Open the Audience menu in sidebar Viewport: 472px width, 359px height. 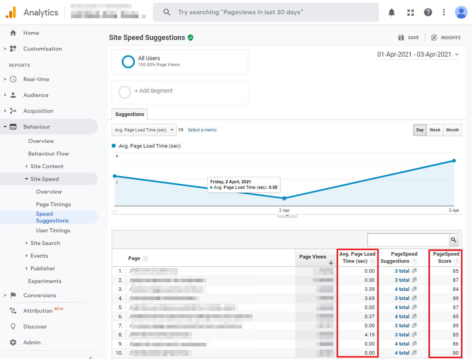[x=36, y=95]
